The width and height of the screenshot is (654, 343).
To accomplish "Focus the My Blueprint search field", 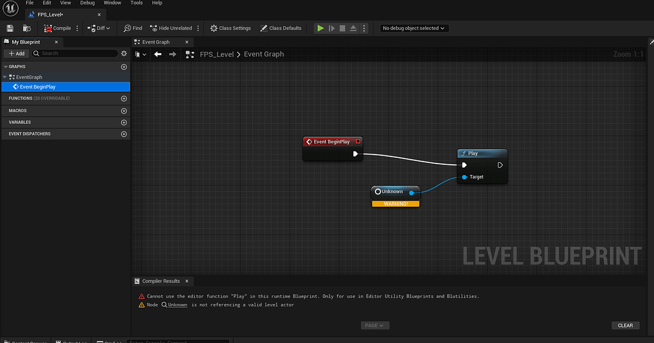I will (75, 54).
